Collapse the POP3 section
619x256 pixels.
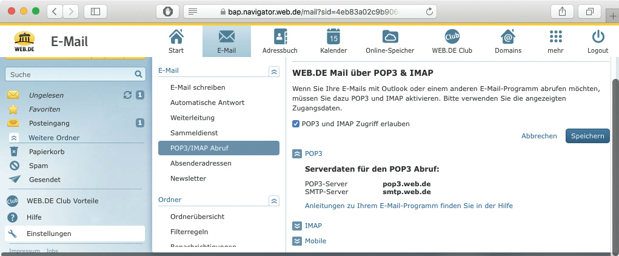[297, 153]
